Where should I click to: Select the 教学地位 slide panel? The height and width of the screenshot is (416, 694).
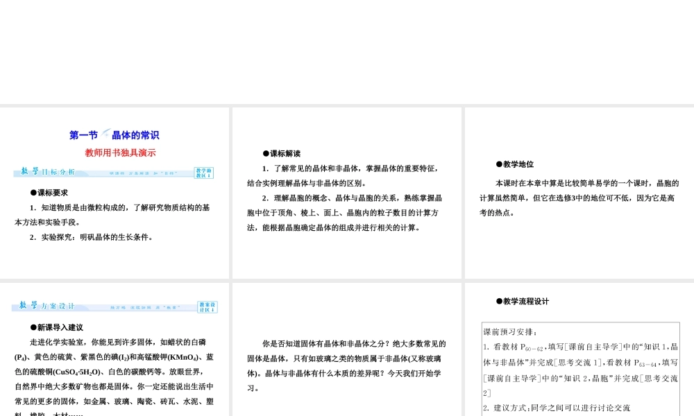(578, 192)
